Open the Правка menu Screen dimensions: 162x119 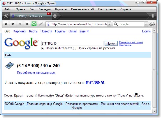click(20, 9)
